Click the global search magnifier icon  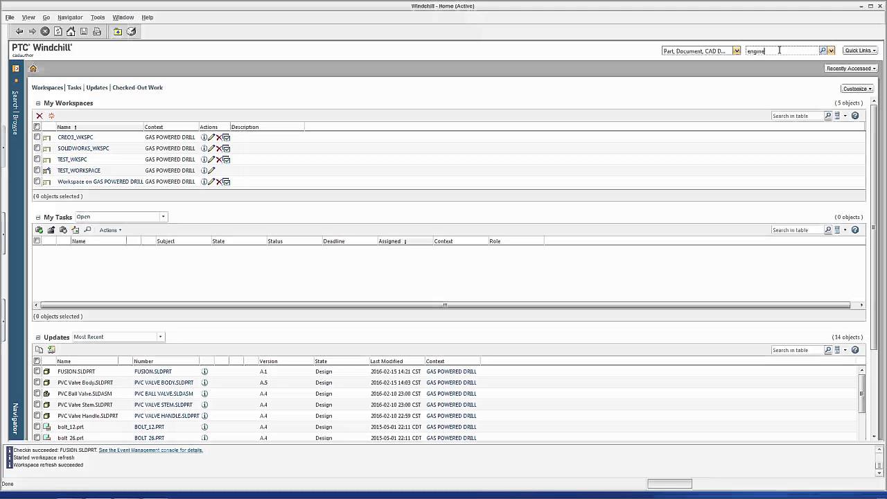pyautogui.click(x=823, y=51)
